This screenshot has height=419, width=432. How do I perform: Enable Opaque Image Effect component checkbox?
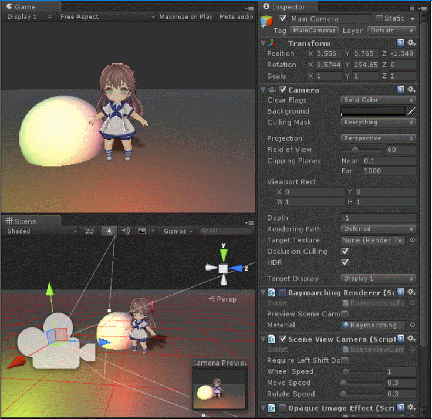(283, 407)
